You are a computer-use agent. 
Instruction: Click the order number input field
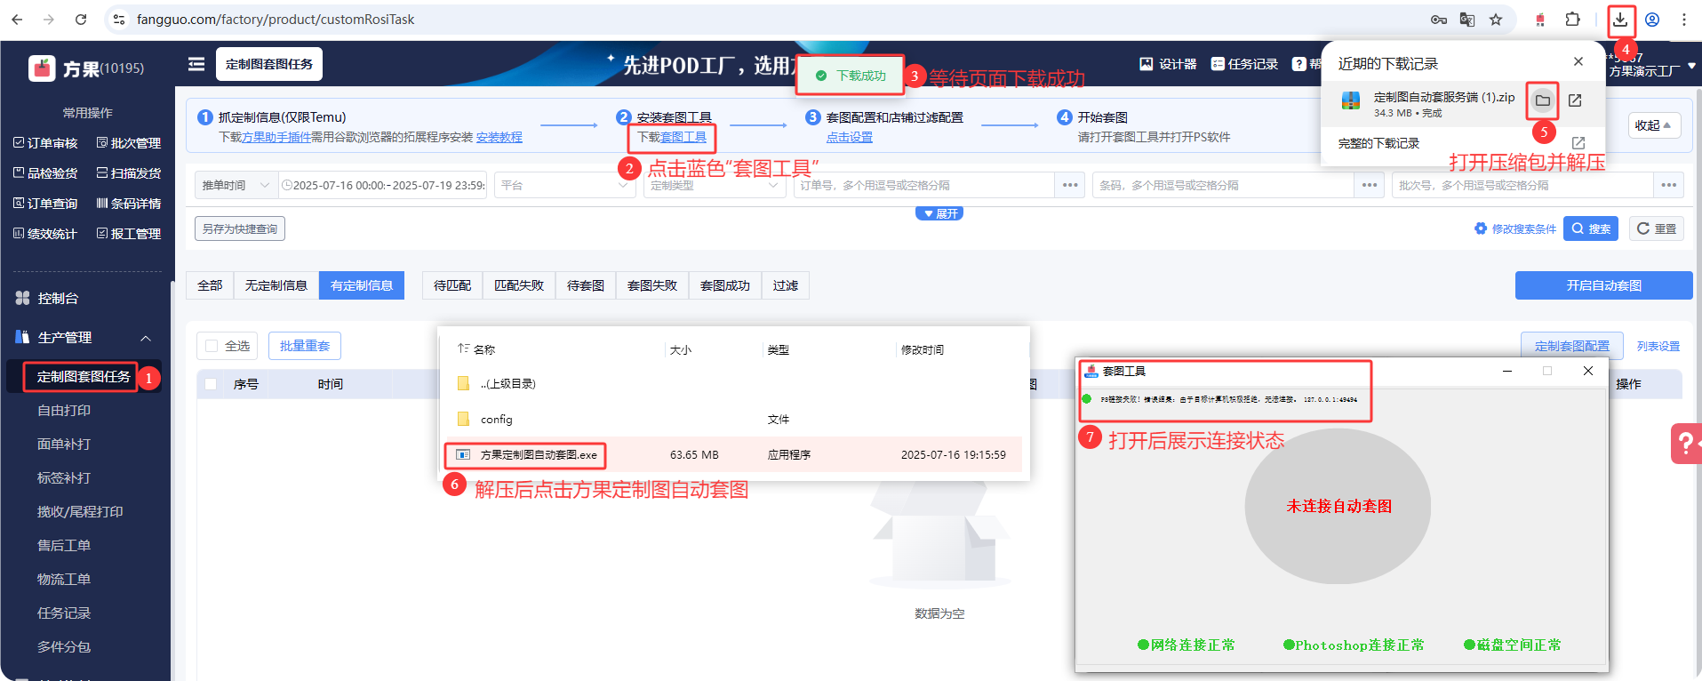point(923,185)
